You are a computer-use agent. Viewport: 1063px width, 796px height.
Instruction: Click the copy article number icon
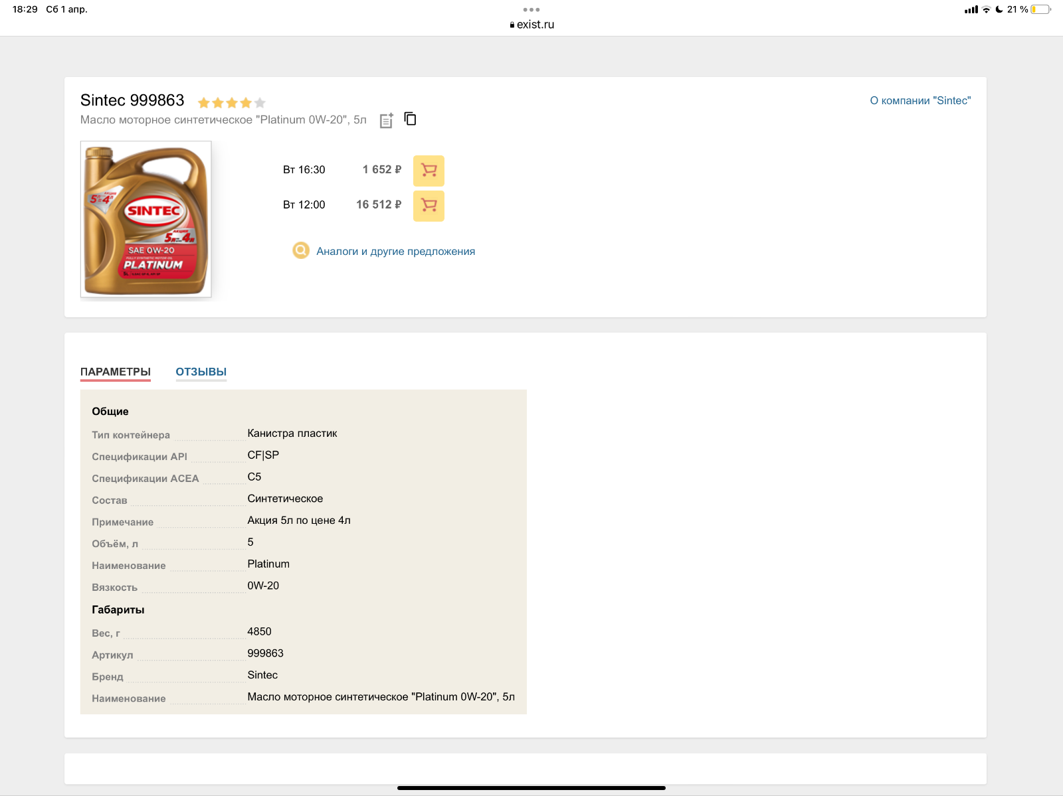point(411,119)
